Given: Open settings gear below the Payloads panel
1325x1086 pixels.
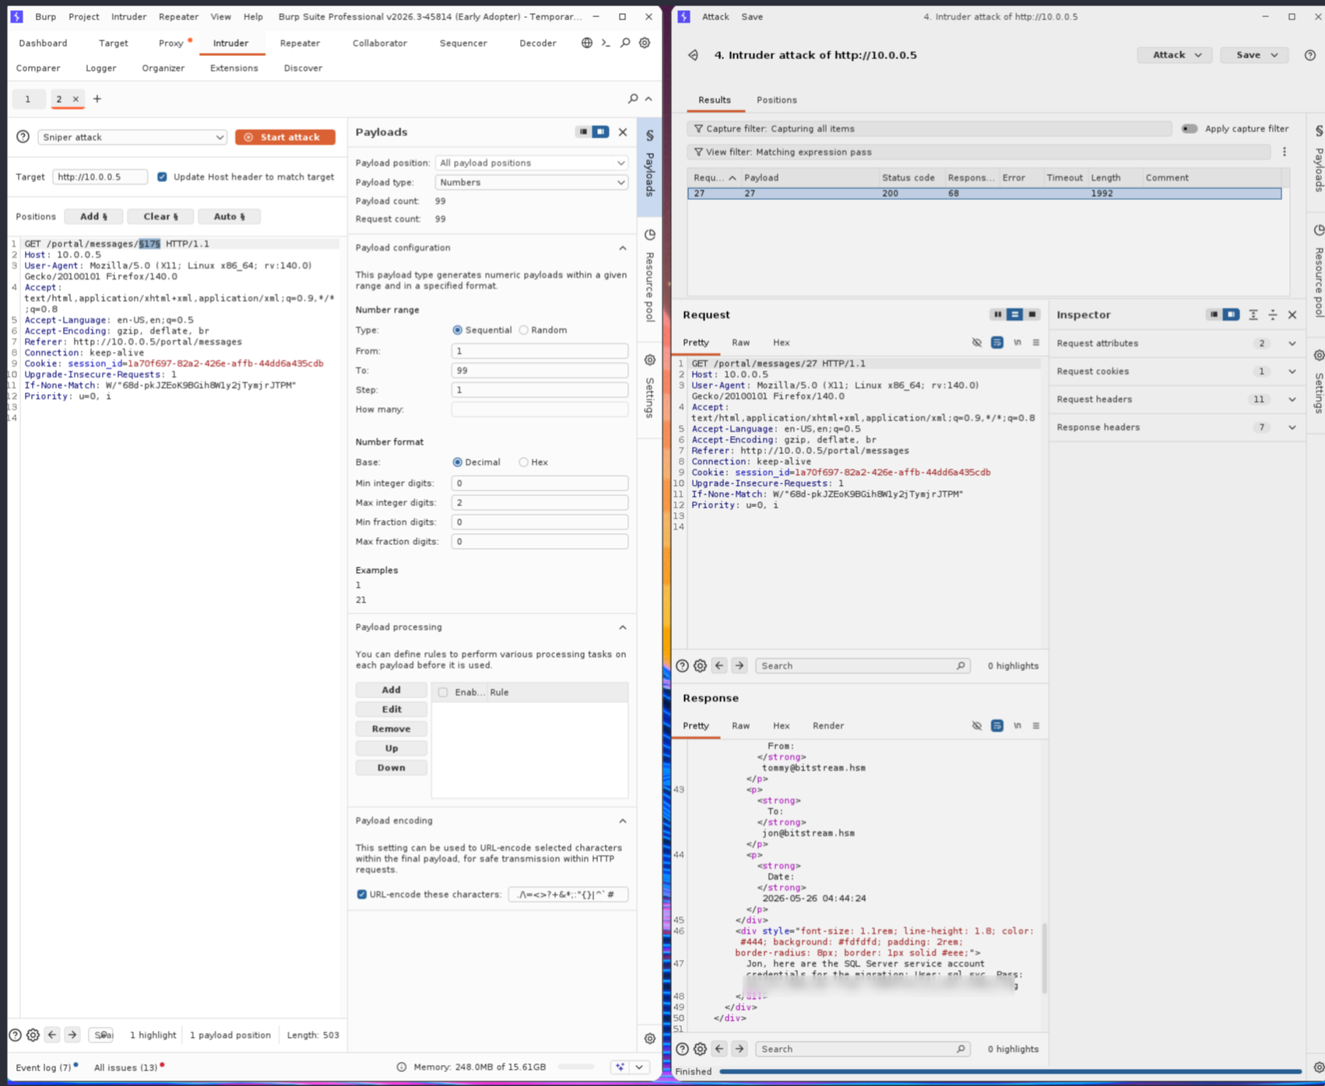Looking at the screenshot, I should pyautogui.click(x=650, y=1039).
